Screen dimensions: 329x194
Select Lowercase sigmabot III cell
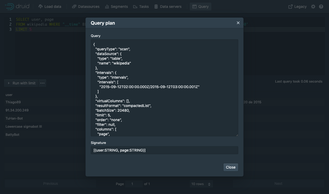pyautogui.click(x=24, y=126)
